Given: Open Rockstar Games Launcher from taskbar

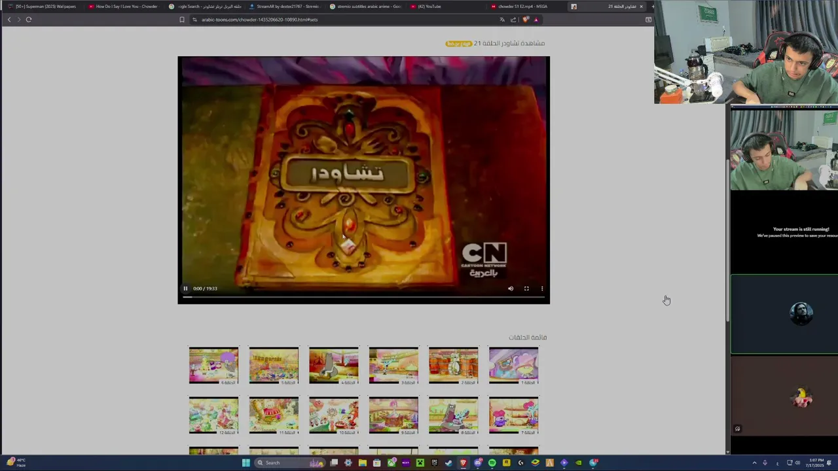Looking at the screenshot, I should pos(506,462).
